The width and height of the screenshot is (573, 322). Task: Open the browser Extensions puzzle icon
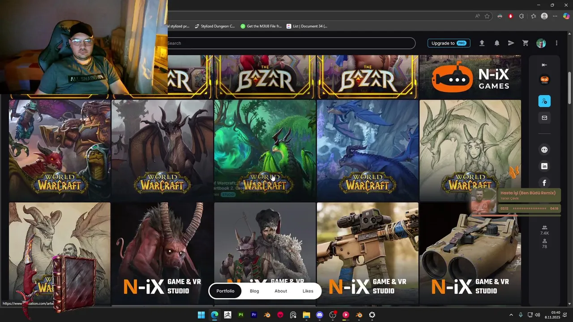522,16
